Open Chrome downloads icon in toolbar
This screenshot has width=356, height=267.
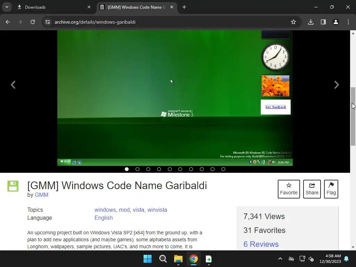[310, 22]
